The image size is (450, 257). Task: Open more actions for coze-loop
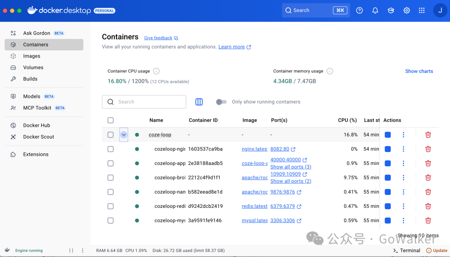[403, 135]
